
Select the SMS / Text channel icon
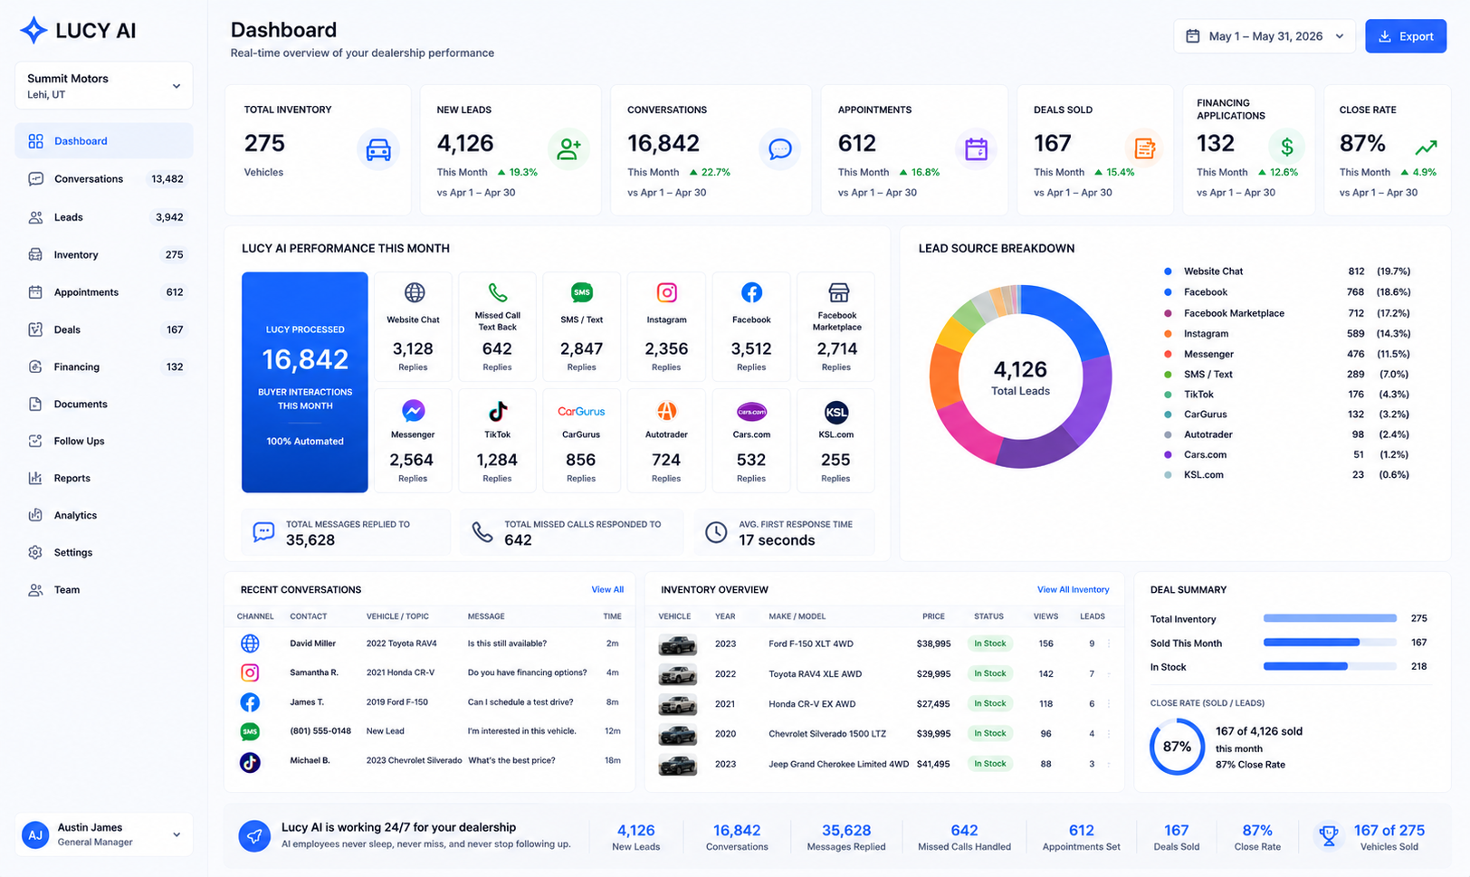(582, 292)
